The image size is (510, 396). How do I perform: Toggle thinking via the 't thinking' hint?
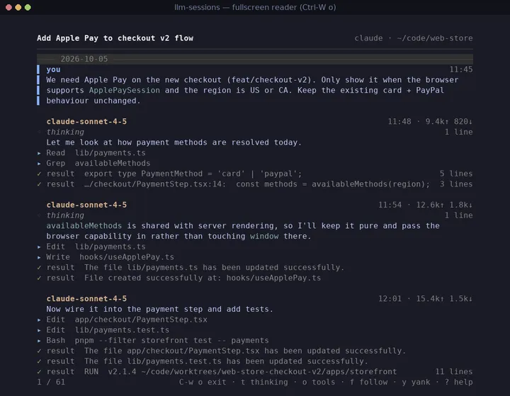pyautogui.click(x=264, y=382)
